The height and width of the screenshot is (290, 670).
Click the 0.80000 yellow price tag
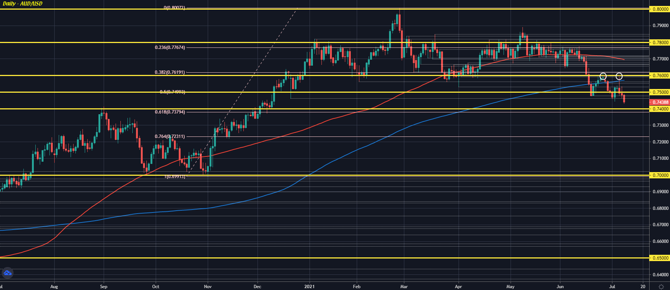click(x=660, y=9)
